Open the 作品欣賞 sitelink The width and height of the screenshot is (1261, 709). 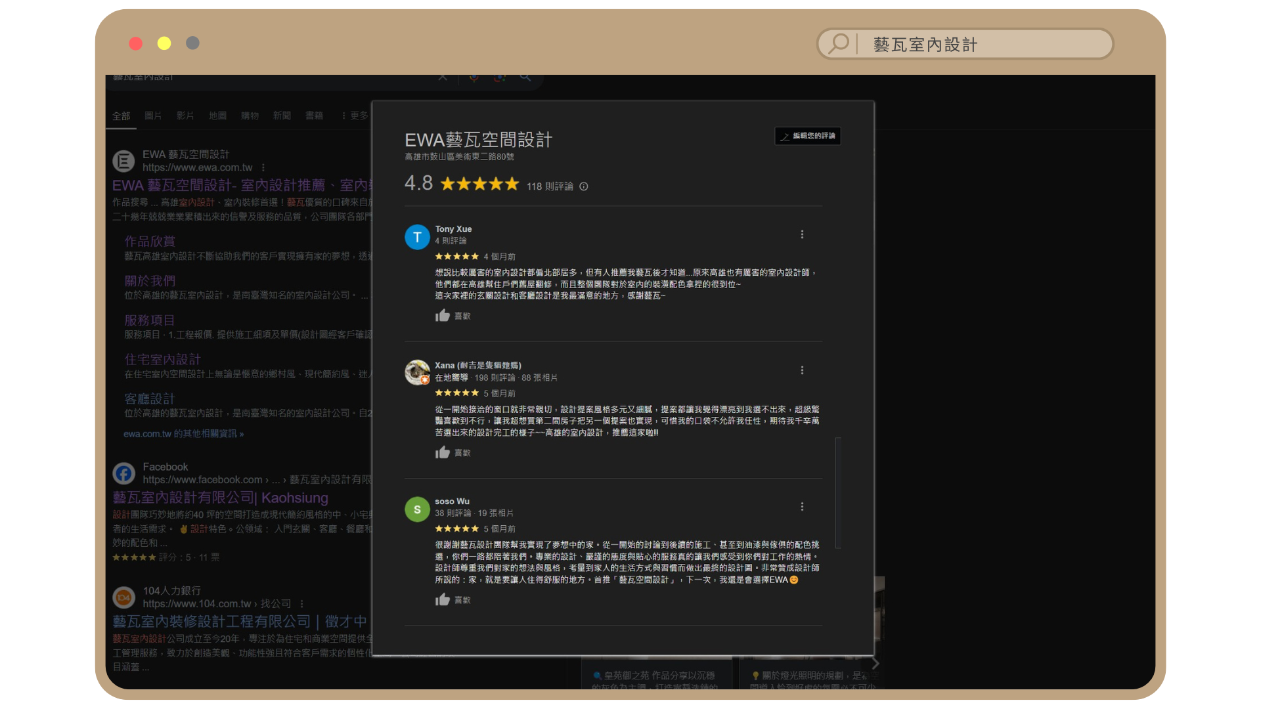[150, 241]
